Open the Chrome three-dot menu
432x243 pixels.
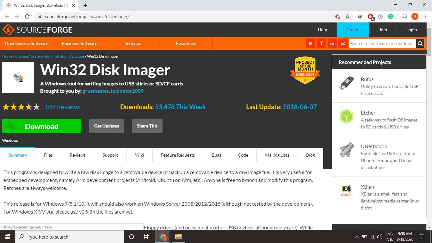coord(425,16)
